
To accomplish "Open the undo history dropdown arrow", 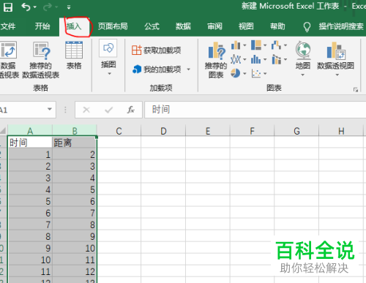I will tap(35, 7).
